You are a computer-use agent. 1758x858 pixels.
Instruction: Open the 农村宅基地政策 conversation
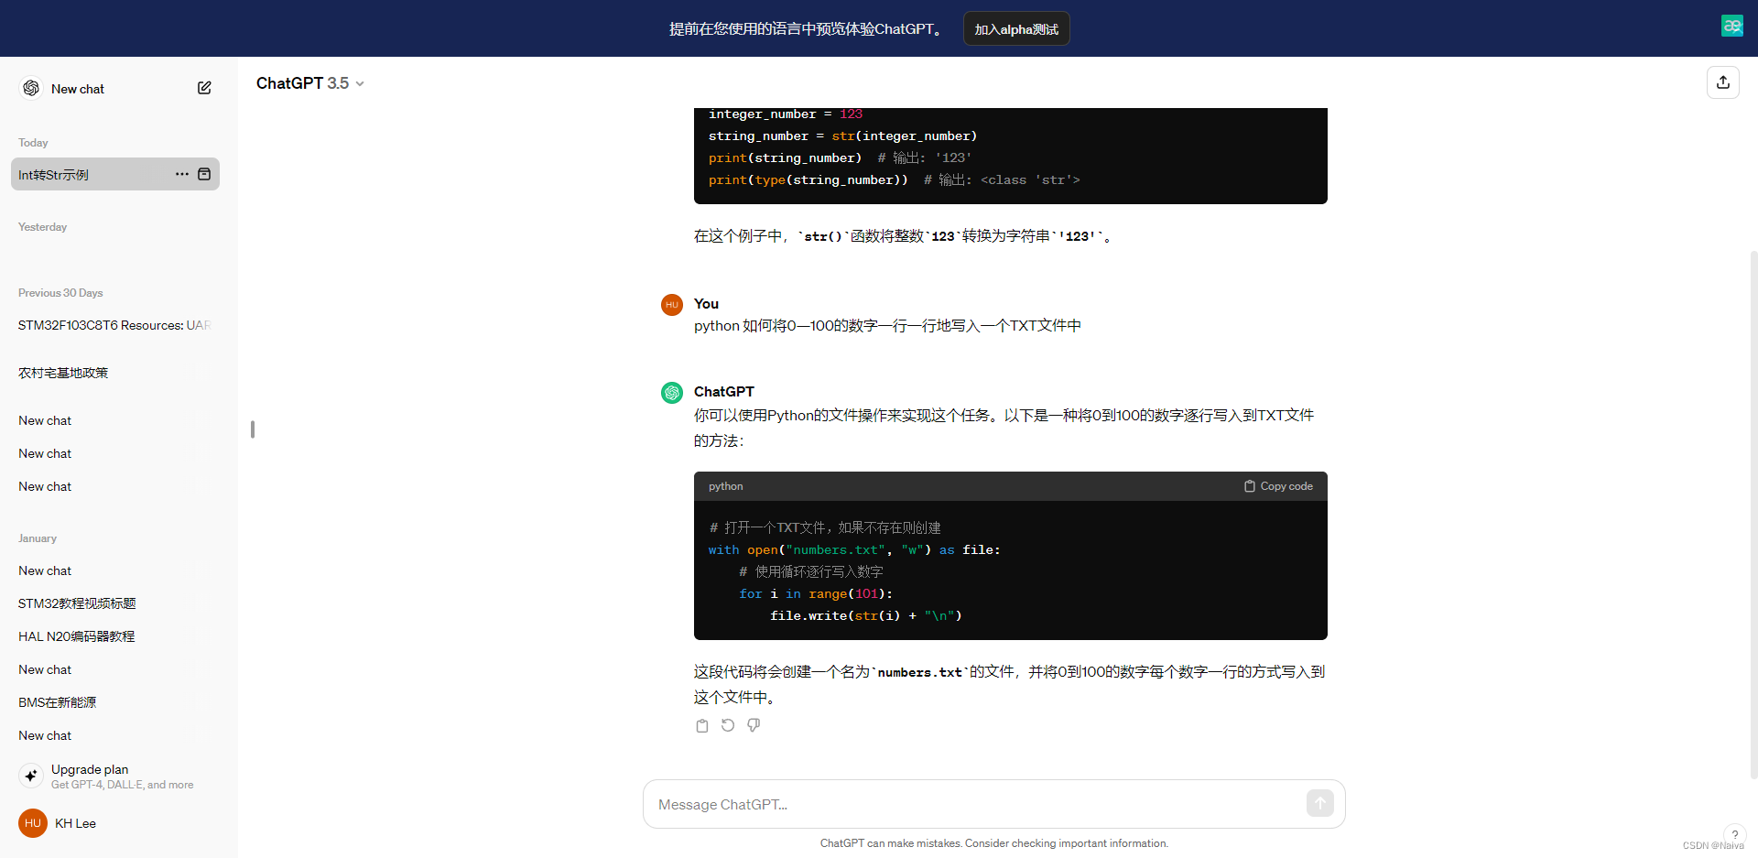click(x=114, y=373)
